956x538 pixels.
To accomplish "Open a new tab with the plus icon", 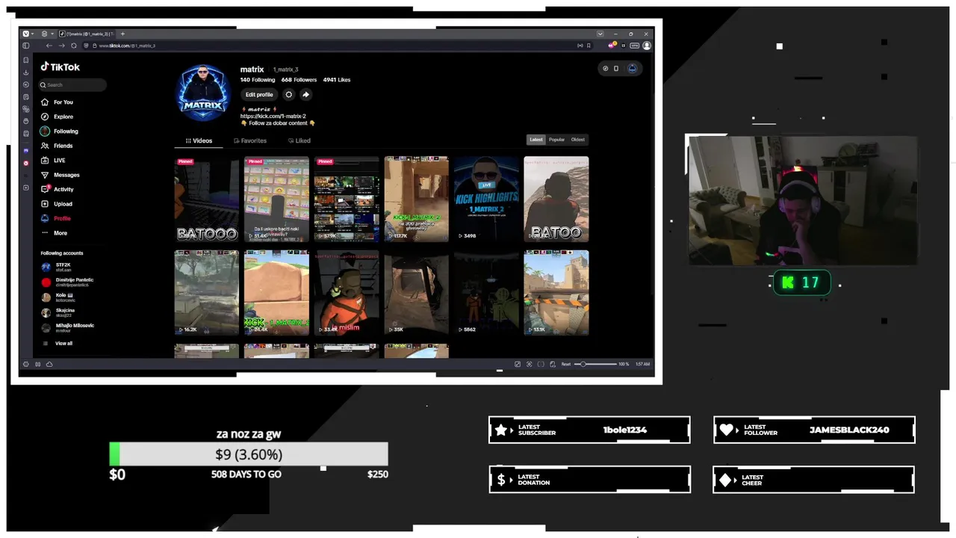I will click(122, 34).
